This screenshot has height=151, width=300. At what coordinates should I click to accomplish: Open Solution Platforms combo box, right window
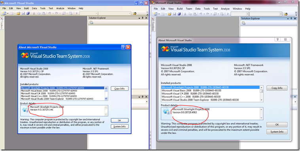266,14
